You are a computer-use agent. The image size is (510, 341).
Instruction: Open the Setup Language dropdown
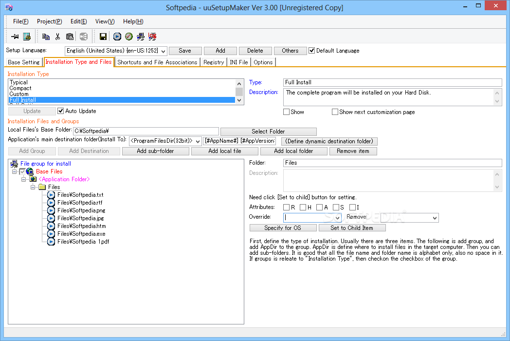click(164, 51)
